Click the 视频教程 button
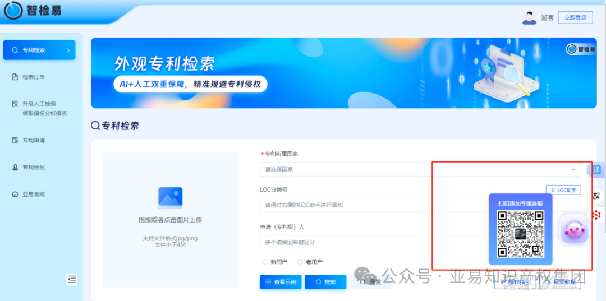This screenshot has width=606, height=301. (x=560, y=282)
